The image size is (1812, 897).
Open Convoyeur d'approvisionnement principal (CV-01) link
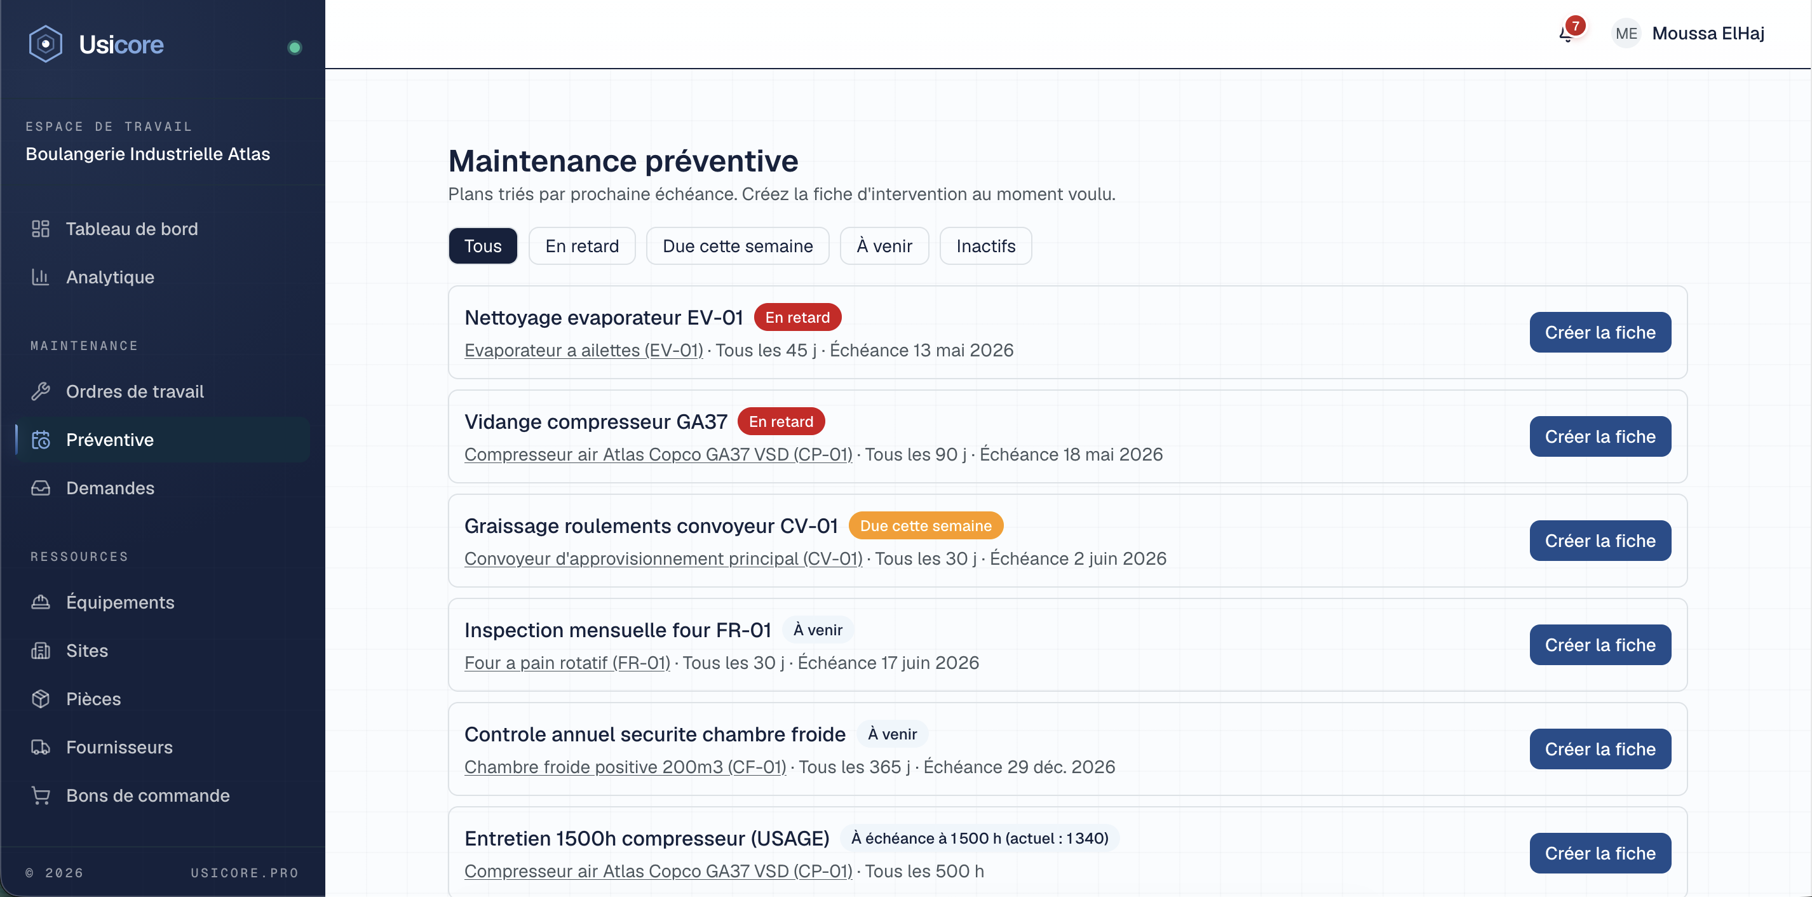point(663,558)
